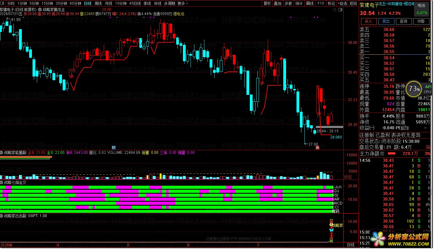Select the 45日线 period tab
The height and width of the screenshot is (249, 434).
(x=135, y=3)
